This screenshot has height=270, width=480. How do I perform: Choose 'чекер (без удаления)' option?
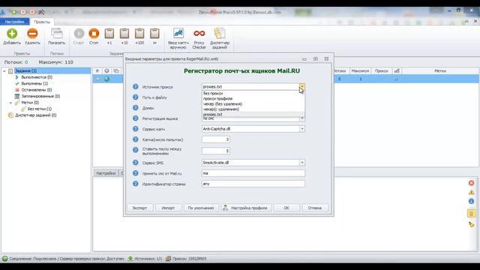(253, 103)
